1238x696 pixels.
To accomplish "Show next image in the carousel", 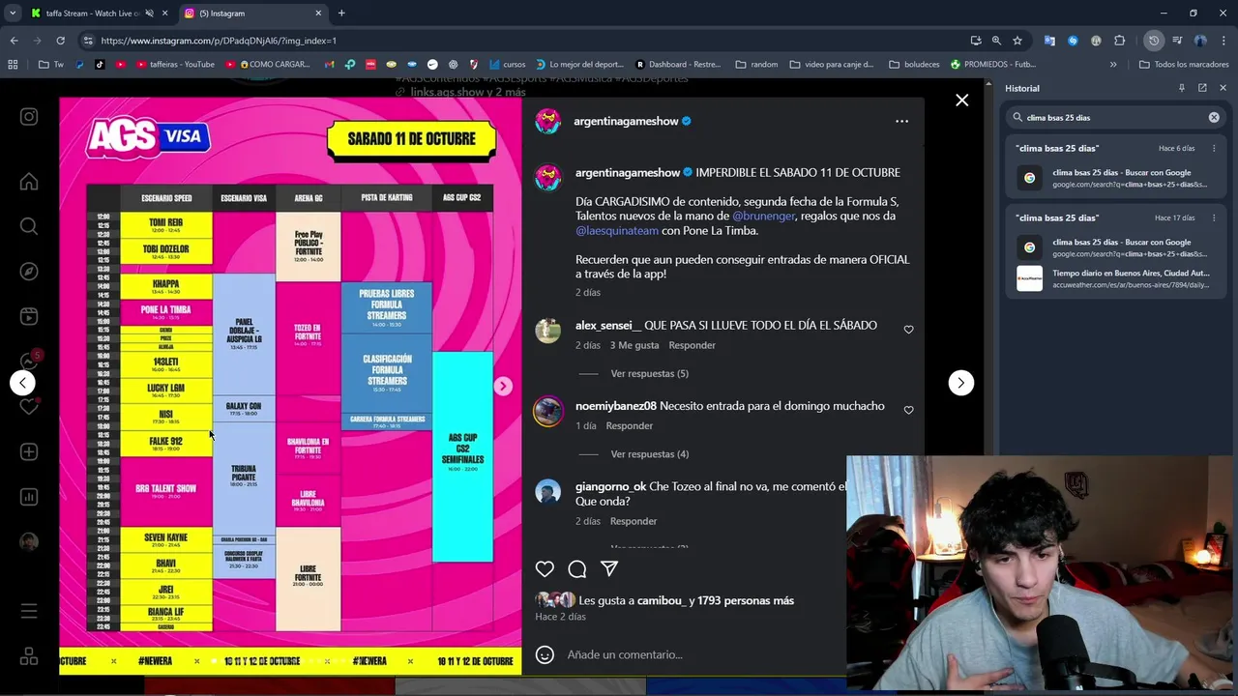I will click(503, 386).
